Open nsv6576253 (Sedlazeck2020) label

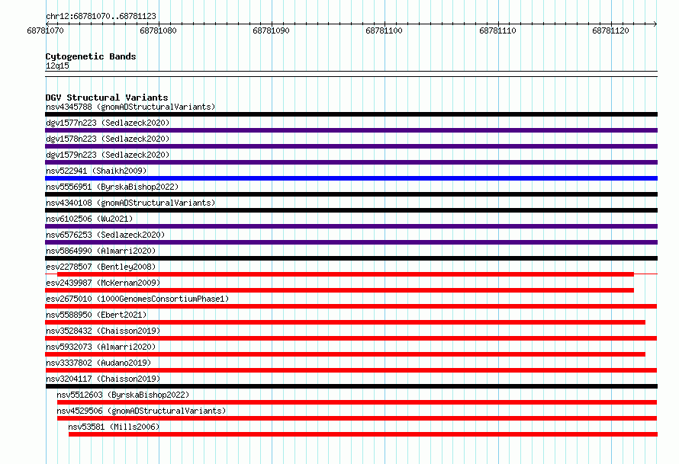click(105, 235)
